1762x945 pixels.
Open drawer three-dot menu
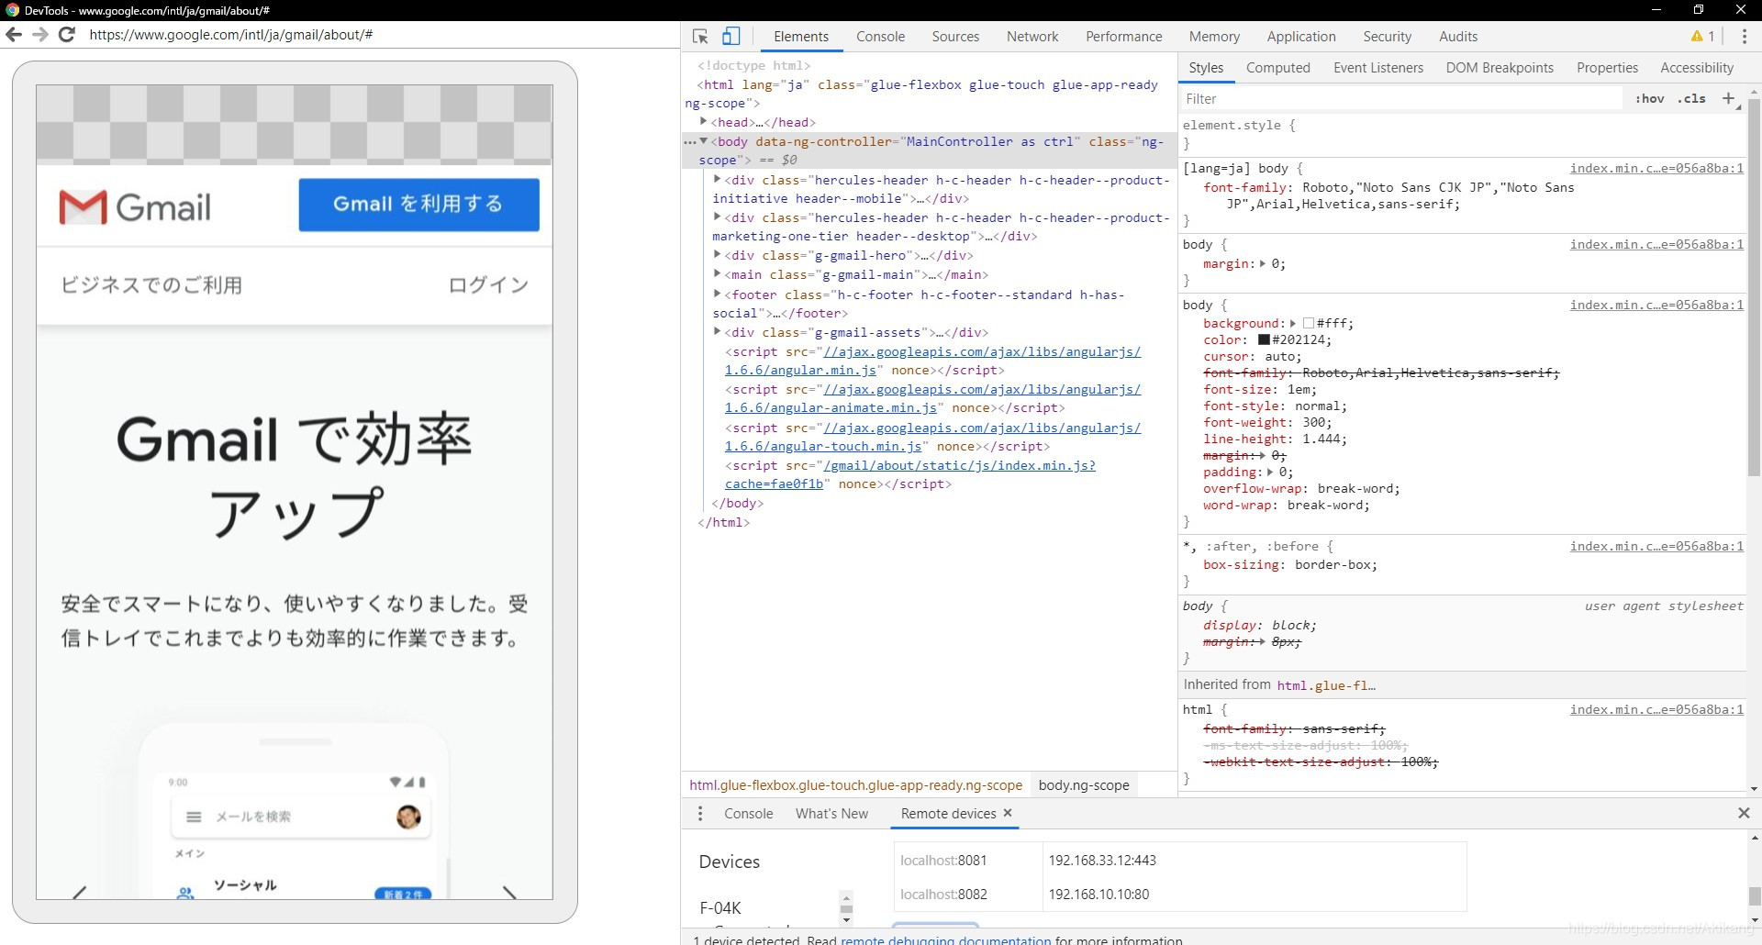click(x=700, y=814)
